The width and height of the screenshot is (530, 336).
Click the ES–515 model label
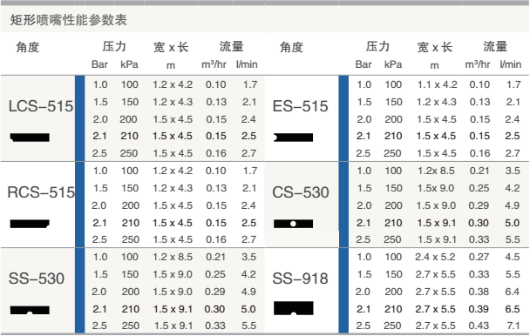(300, 106)
